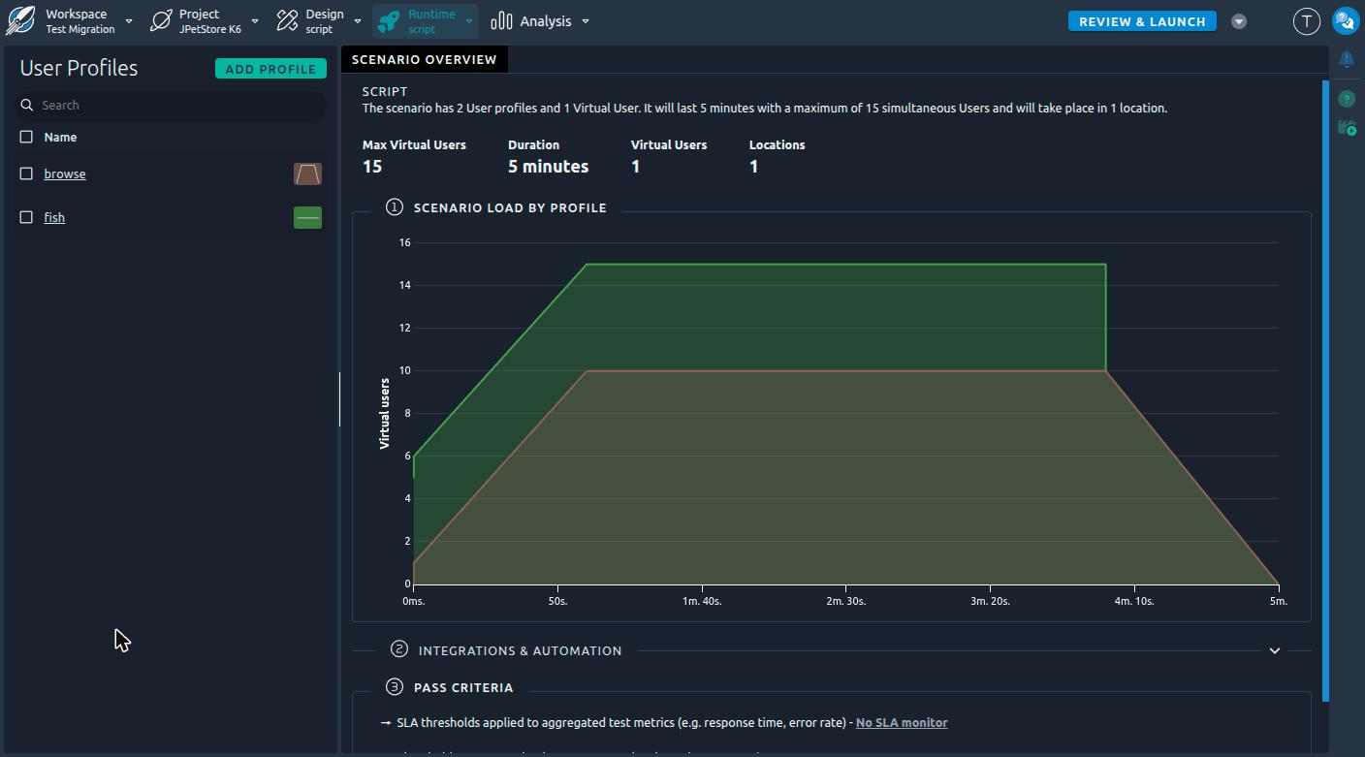Open the Project dropdown arrow
The height and width of the screenshot is (757, 1365).
tap(255, 21)
